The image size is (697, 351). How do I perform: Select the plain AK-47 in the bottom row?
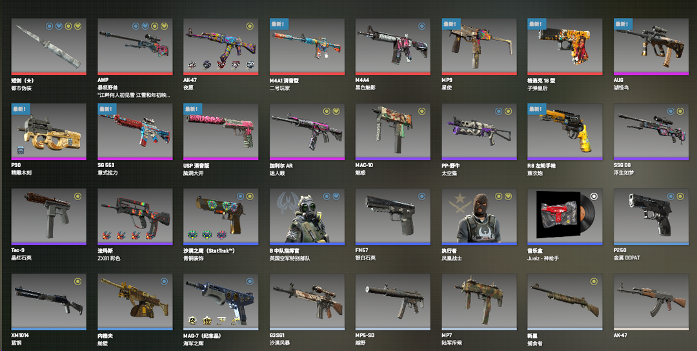[x=651, y=302]
